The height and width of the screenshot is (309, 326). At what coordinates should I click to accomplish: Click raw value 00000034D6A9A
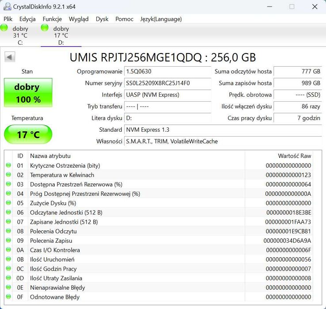(287, 240)
